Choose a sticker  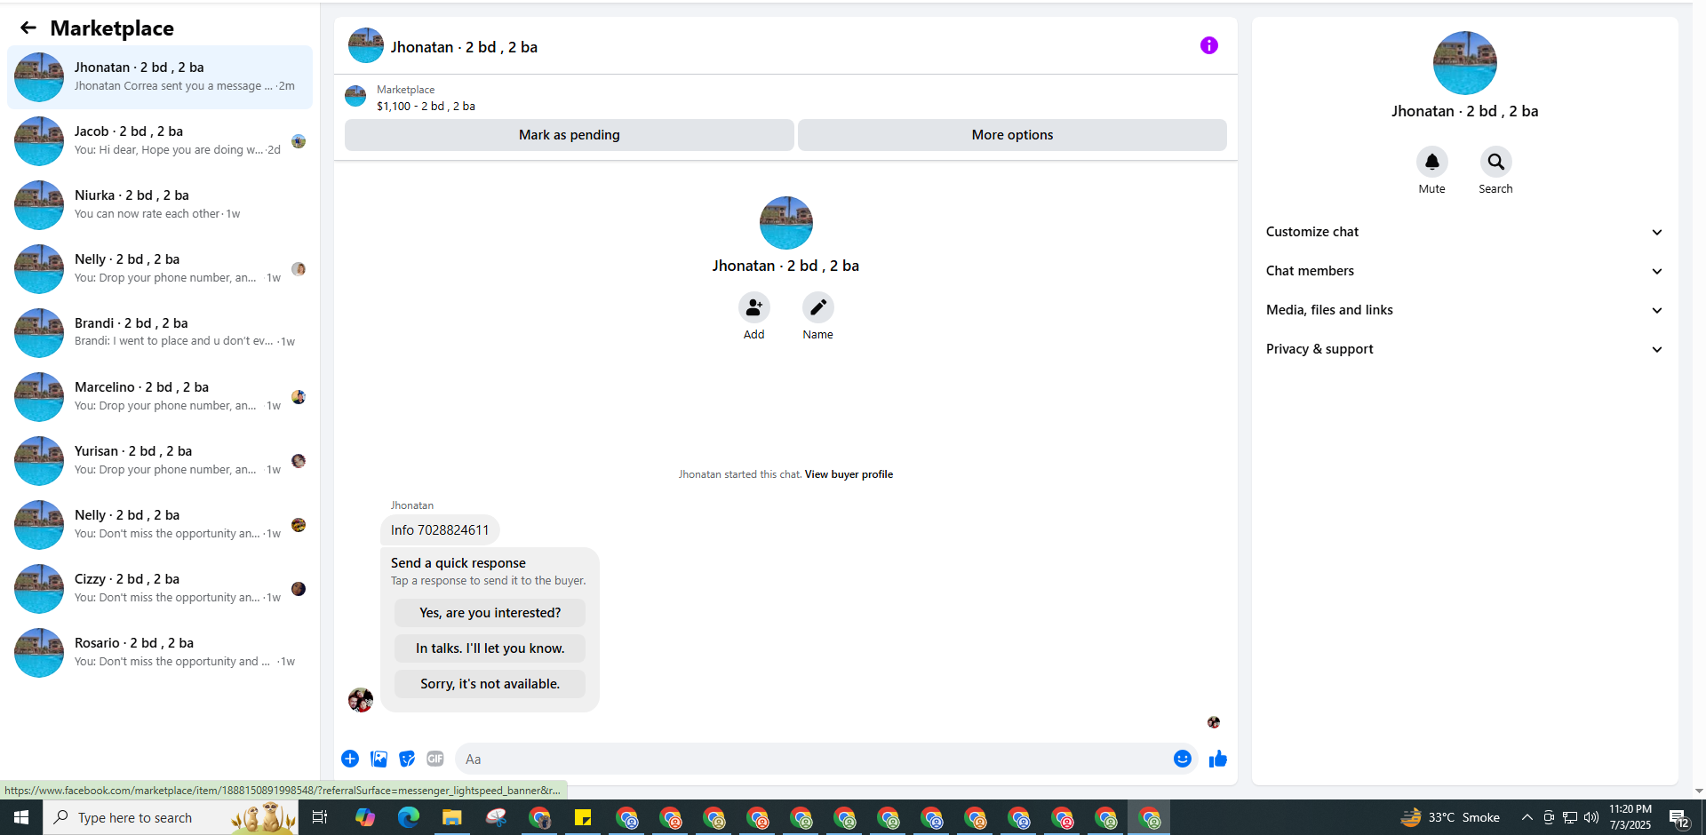pos(407,759)
